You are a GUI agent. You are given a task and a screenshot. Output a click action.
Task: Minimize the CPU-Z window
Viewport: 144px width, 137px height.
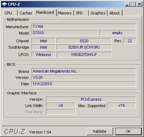(127, 4)
